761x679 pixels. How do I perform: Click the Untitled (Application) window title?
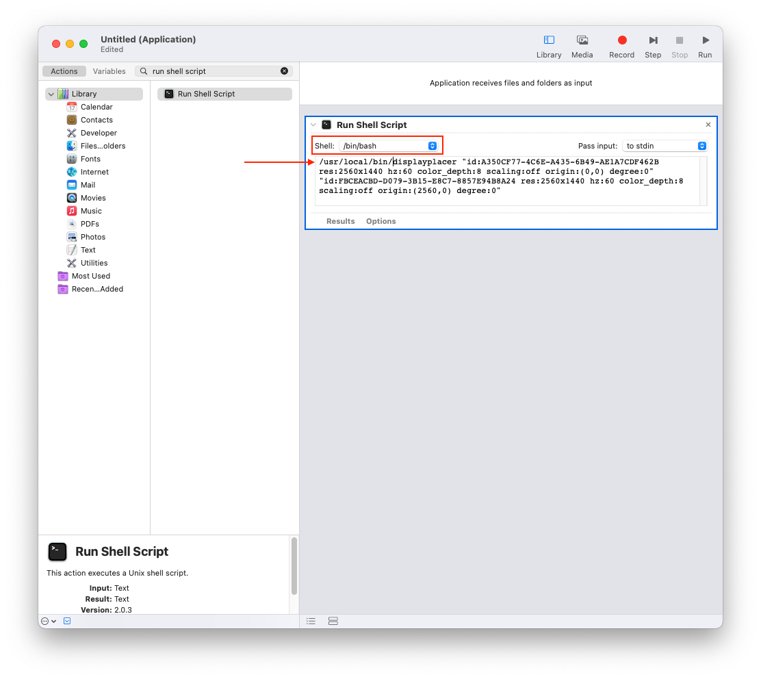(148, 39)
